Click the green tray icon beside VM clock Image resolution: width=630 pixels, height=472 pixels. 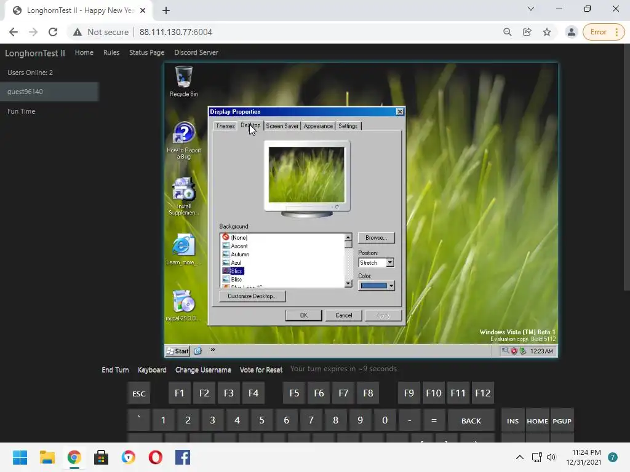coord(523,351)
